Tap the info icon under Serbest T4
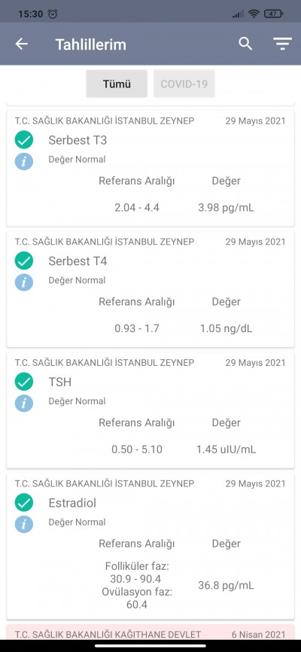The width and height of the screenshot is (301, 652). pyautogui.click(x=24, y=282)
